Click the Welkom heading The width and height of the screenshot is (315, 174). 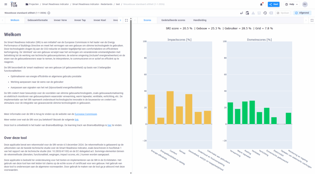click(x=12, y=34)
